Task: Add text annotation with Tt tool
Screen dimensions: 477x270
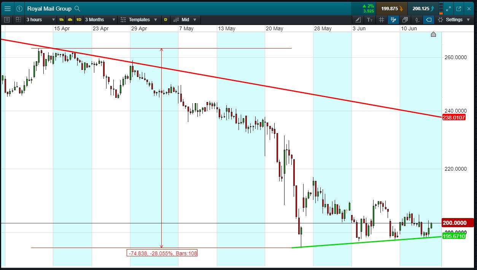Action: [370, 20]
